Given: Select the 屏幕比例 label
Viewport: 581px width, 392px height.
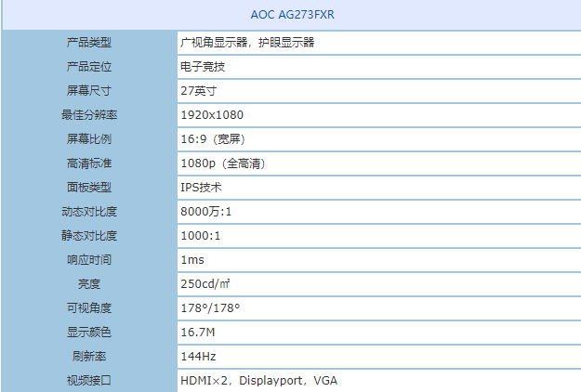Looking at the screenshot, I should pos(89,139).
